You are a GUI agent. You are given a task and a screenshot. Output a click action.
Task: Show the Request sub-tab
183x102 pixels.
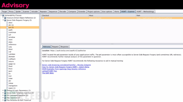(55, 47)
